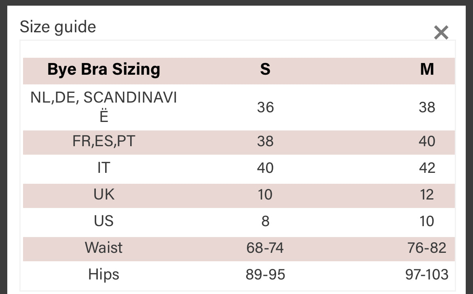This screenshot has width=473, height=294.
Task: Click the S size column header
Action: click(265, 69)
